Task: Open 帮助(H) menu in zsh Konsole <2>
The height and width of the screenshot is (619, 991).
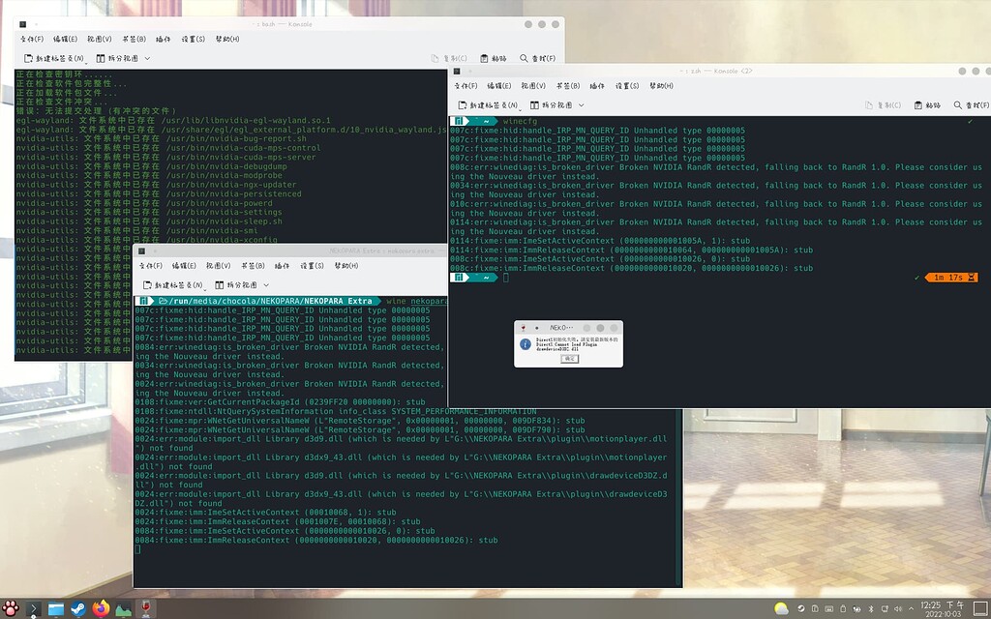Action: coord(662,86)
